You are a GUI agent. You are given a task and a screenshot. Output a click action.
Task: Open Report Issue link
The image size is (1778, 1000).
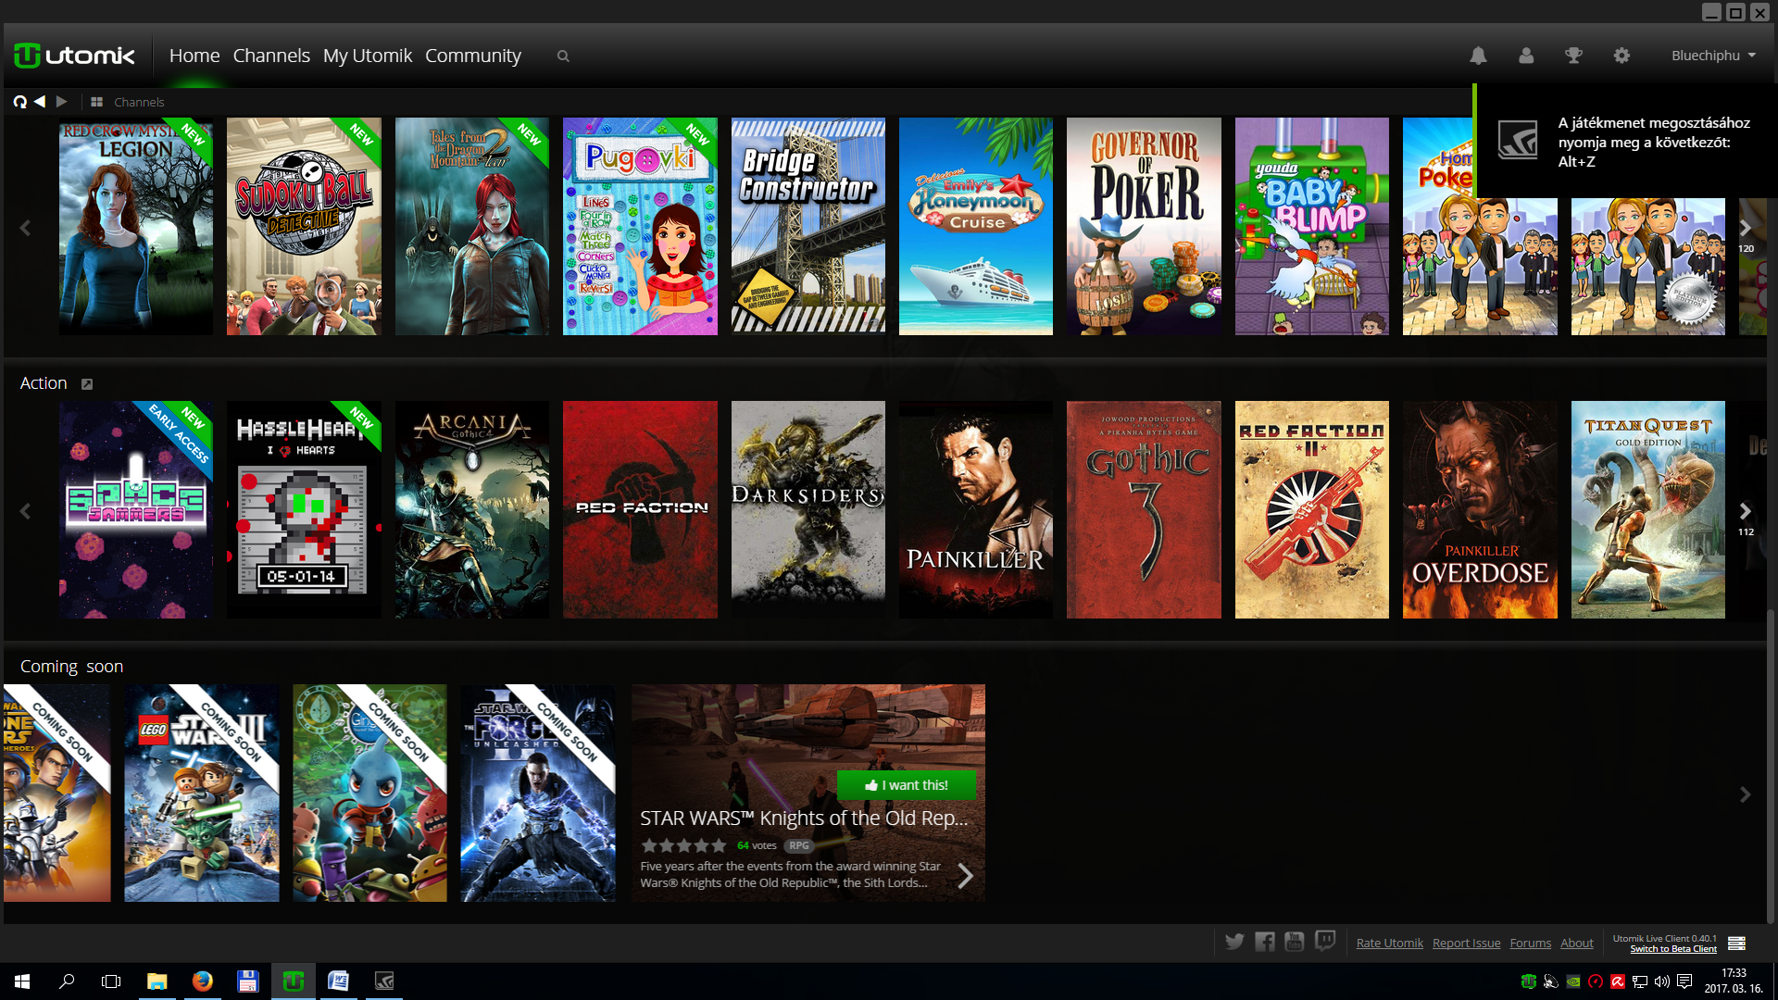tap(1466, 943)
